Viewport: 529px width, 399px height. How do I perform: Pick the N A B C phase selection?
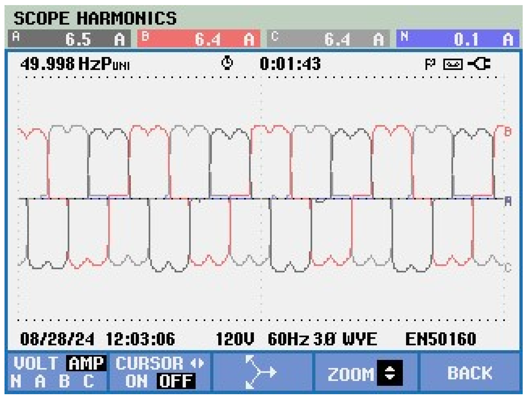tap(52, 382)
